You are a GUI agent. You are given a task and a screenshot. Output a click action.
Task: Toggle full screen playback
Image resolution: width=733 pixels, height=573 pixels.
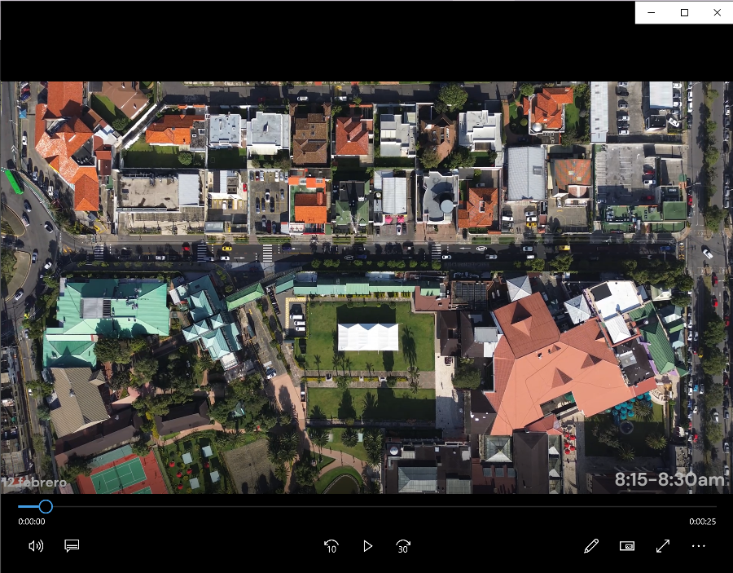[x=663, y=546]
